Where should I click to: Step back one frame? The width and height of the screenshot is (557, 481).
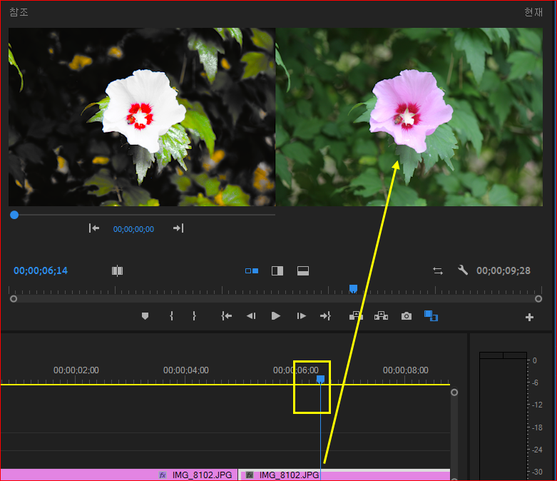click(251, 316)
